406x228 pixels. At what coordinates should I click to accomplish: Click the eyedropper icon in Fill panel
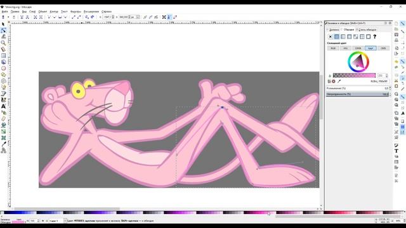click(339, 81)
